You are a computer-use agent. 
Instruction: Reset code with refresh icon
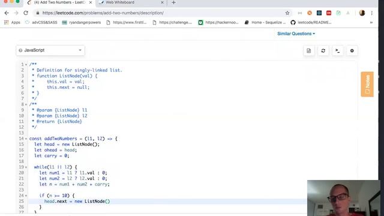click(323, 50)
